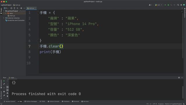Click pythonProject in the navigation breadcrumb

pyautogui.click(x=6, y=5)
